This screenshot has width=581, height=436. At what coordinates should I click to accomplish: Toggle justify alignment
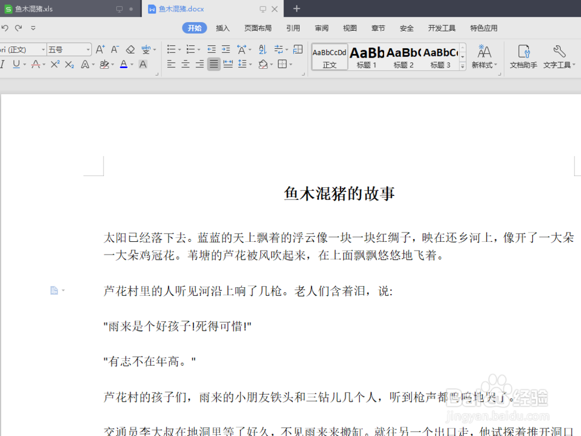point(214,64)
